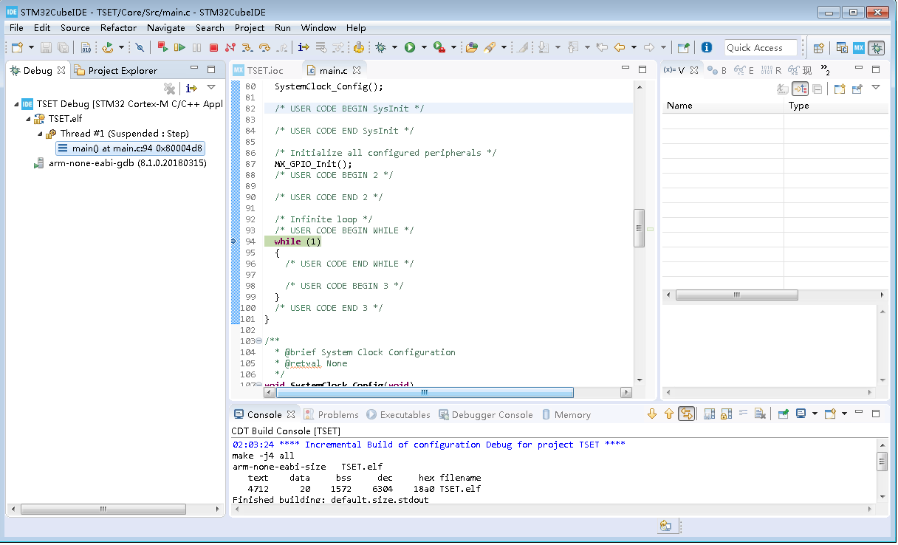Toggle the breakpoint marker at line 94

click(x=234, y=241)
